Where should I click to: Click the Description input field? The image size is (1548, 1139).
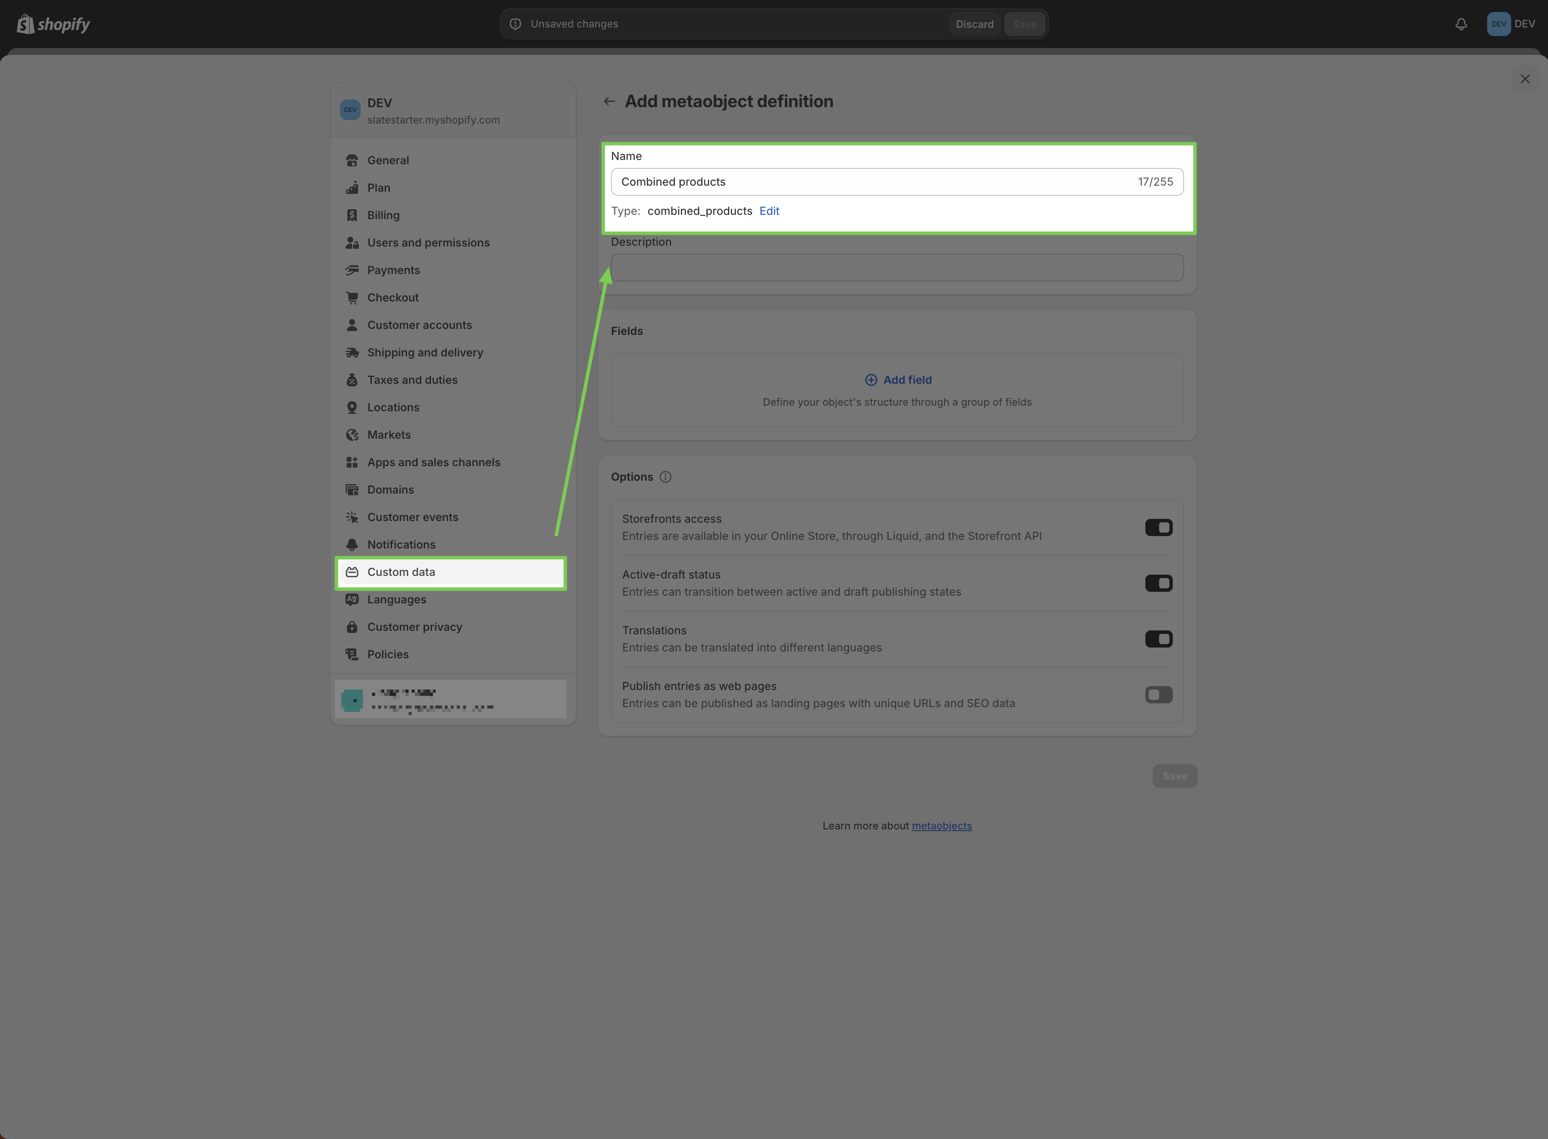(x=897, y=268)
